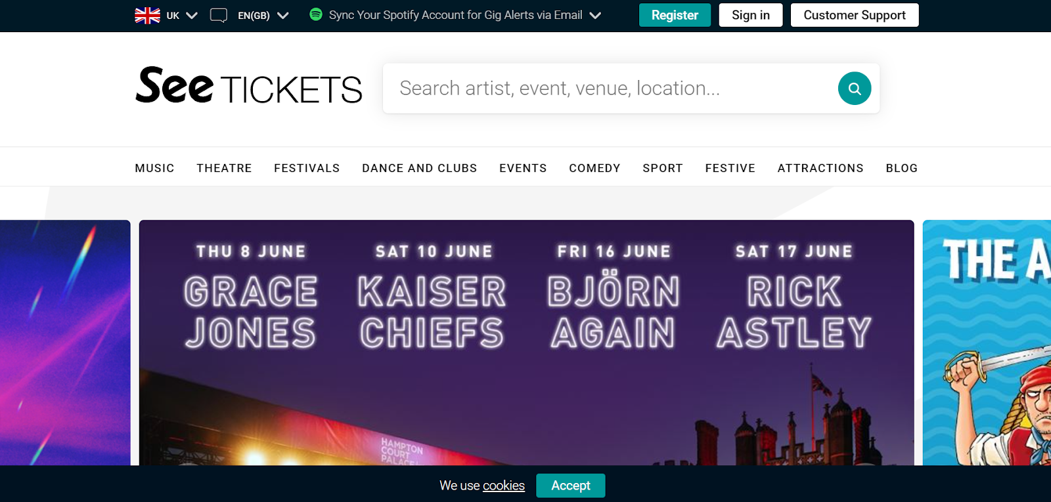
Task: Expand the Spotify sync gig alerts dropdown
Action: click(x=595, y=15)
